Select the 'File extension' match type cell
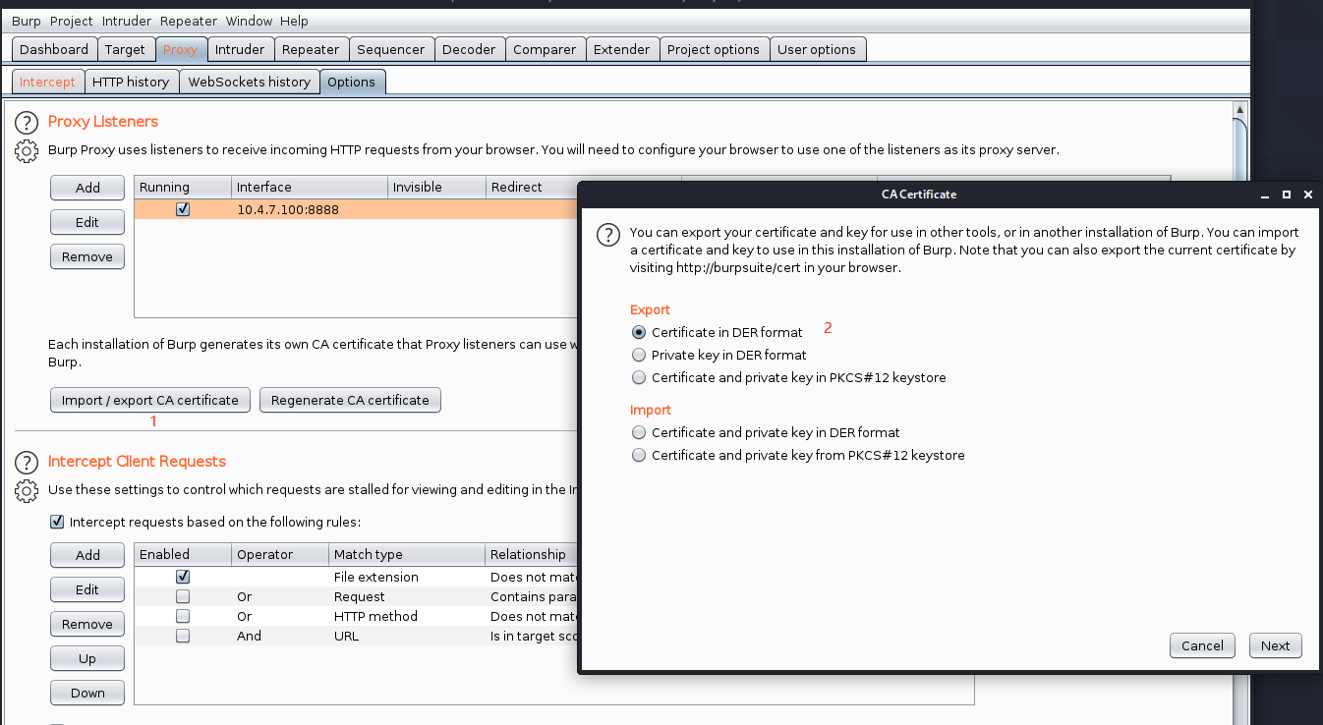This screenshot has height=725, width=1323. [x=407, y=577]
